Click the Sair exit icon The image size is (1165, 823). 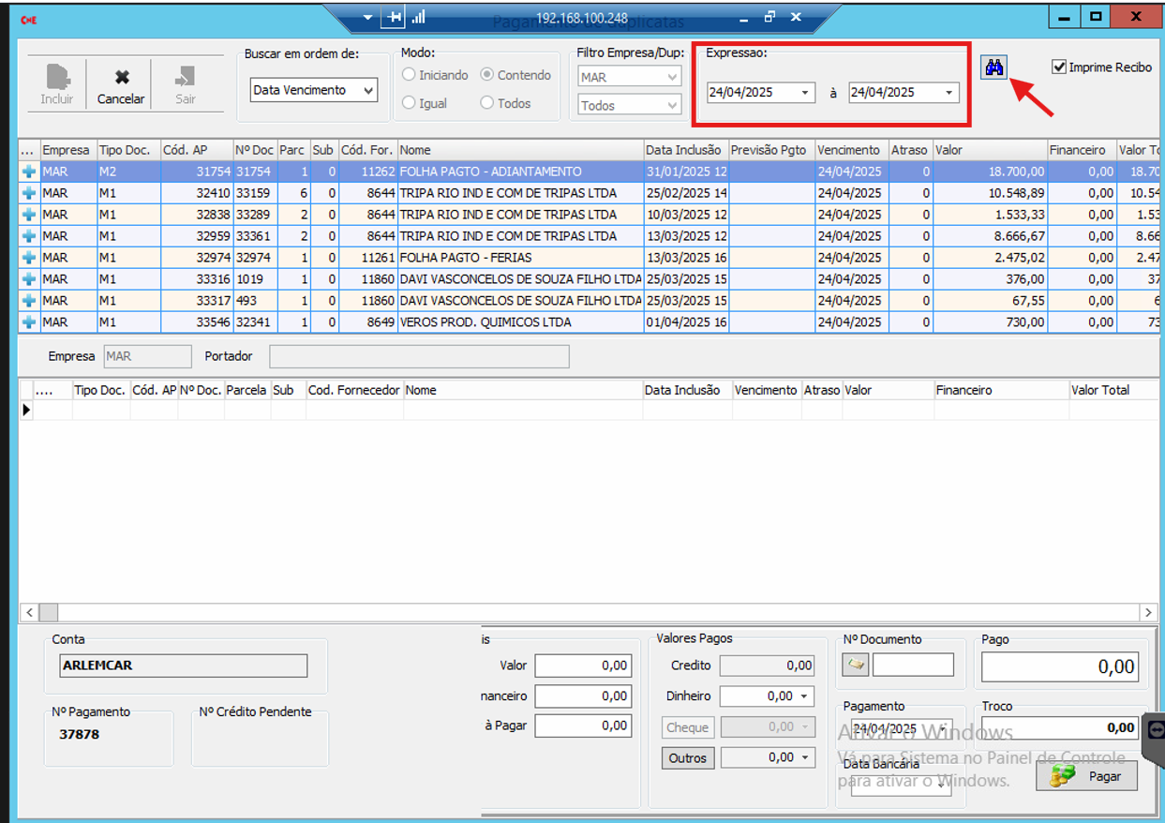(x=186, y=77)
